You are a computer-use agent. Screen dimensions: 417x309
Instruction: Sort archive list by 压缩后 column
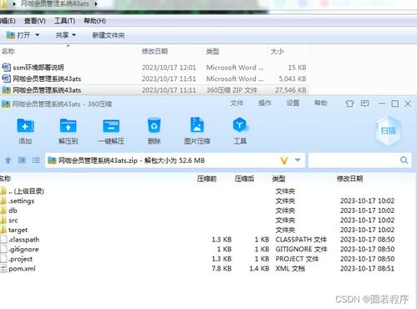click(x=244, y=179)
